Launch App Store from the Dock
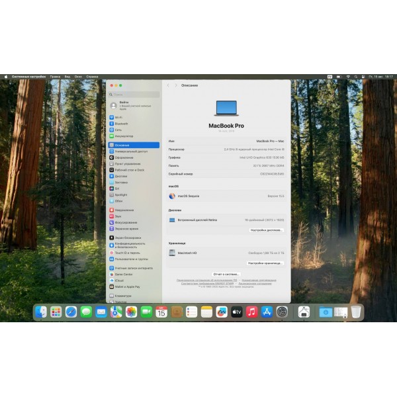 (267, 312)
